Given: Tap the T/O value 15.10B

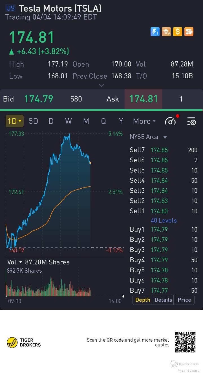Looking at the screenshot, I should point(182,76).
